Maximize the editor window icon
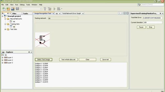Viewport: 165px width, 92px height. pyautogui.click(x=127, y=13)
